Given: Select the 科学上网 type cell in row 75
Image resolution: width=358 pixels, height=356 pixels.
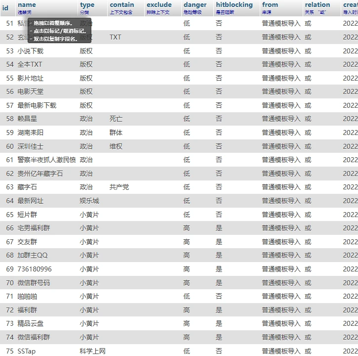Looking at the screenshot, I should 93,351.
